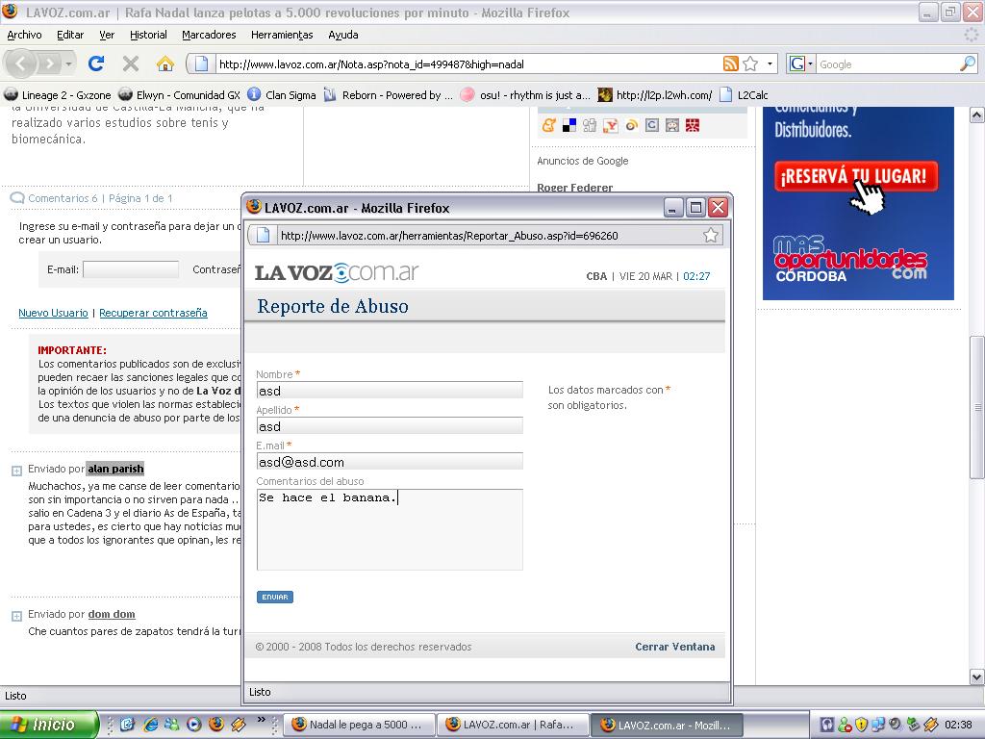Viewport: 985px width, 739px height.
Task: Submit the abuse report with Enviar
Action: click(x=275, y=597)
